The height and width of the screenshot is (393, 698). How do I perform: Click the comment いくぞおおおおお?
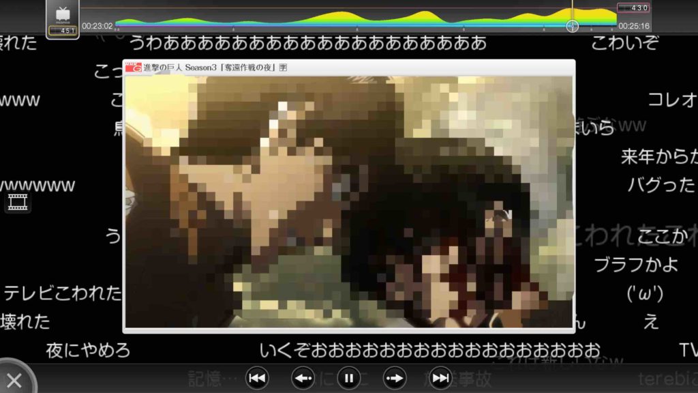click(430, 350)
